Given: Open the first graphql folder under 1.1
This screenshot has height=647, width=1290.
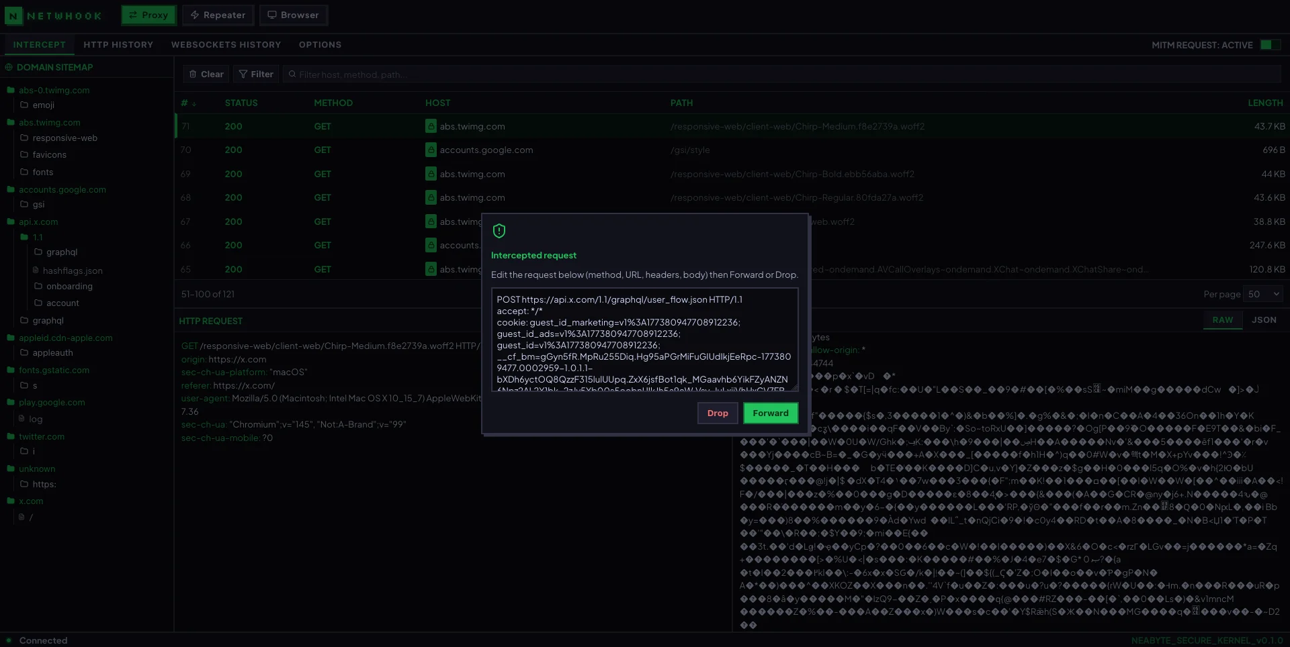Looking at the screenshot, I should [x=56, y=252].
